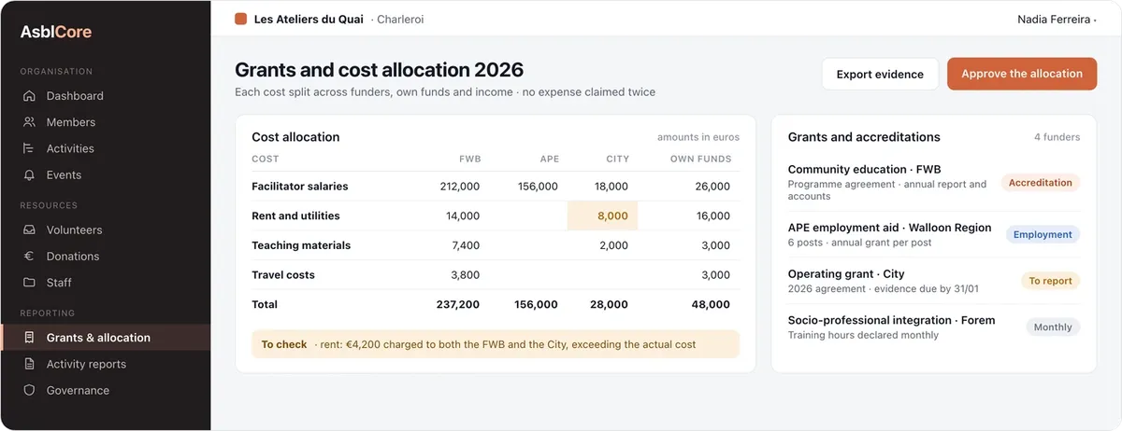Click the orange organisation square icon

click(240, 19)
